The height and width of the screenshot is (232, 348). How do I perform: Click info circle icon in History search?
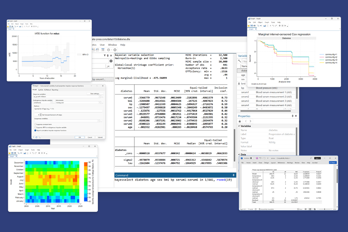(x=111, y=61)
